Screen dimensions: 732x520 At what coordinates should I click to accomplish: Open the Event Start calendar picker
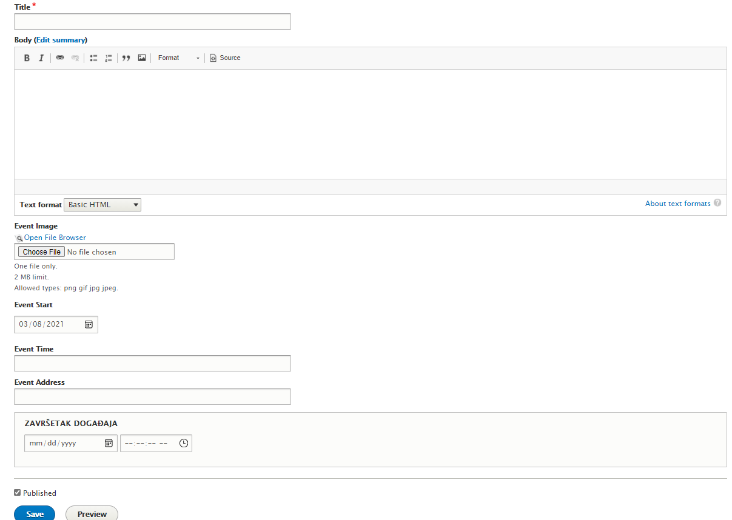pyautogui.click(x=89, y=324)
